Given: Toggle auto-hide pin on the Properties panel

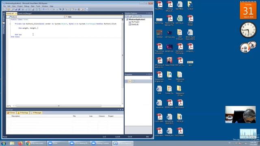Looking at the screenshot, I should [x=149, y=75].
